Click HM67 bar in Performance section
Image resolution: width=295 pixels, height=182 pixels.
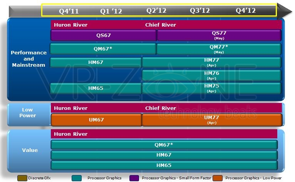click(x=96, y=62)
